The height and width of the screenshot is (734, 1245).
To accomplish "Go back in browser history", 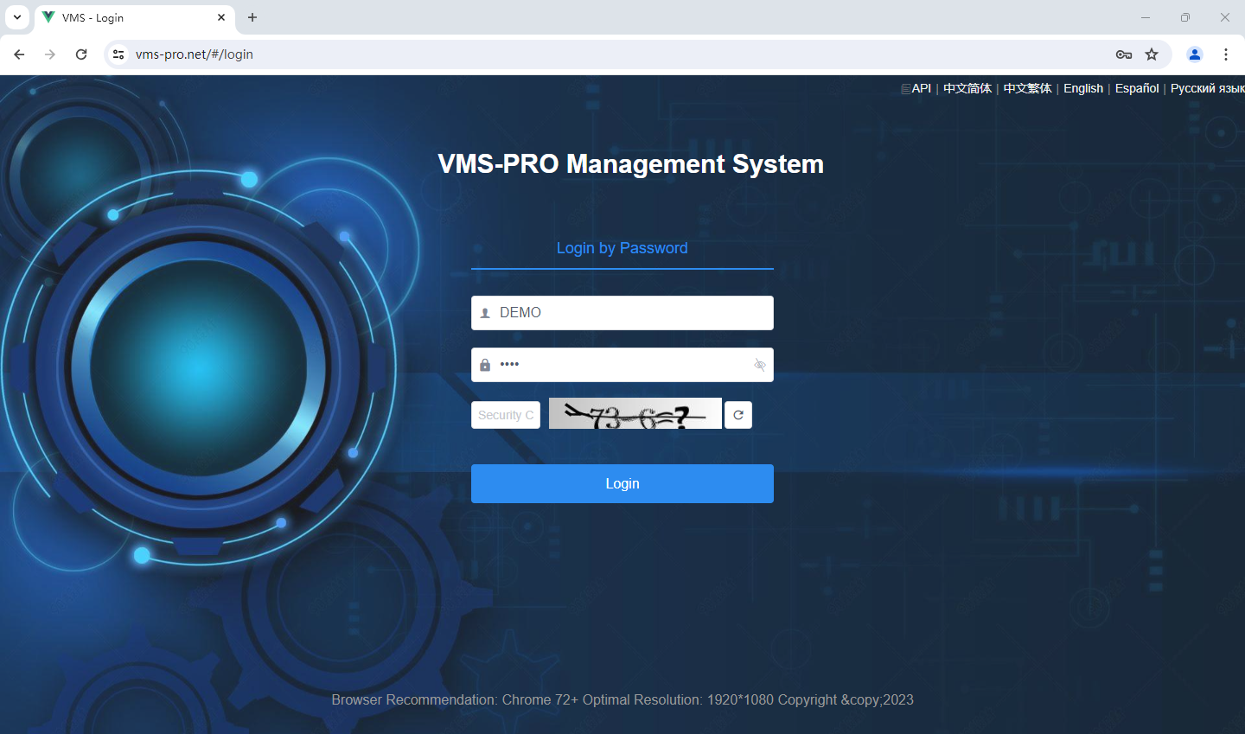I will [x=19, y=54].
